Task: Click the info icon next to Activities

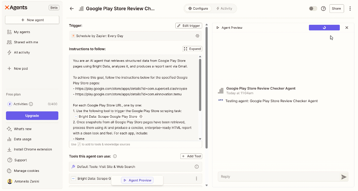Action: pyautogui.click(x=31, y=104)
